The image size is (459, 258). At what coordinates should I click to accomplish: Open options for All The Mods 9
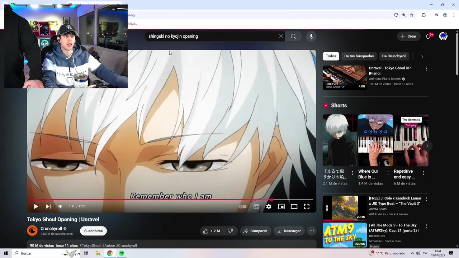pos(426,226)
